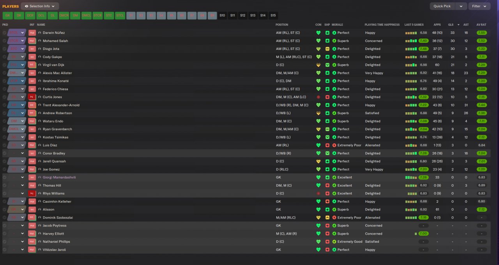Open the pick position dropdown for Andrew Robertson
499x265 pixels.
pos(23,113)
